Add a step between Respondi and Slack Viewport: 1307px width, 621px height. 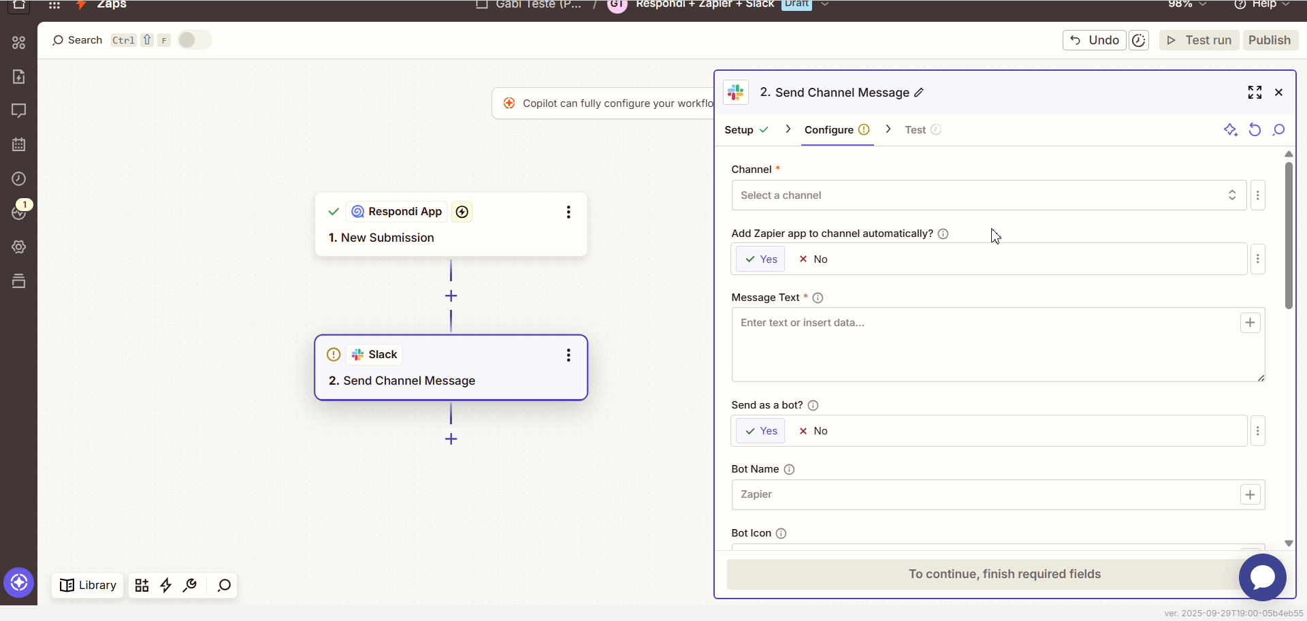coord(451,296)
